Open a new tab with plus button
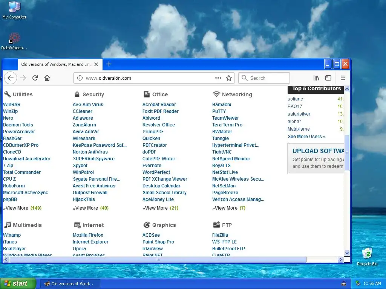The height and width of the screenshot is (289, 386). tap(109, 64)
